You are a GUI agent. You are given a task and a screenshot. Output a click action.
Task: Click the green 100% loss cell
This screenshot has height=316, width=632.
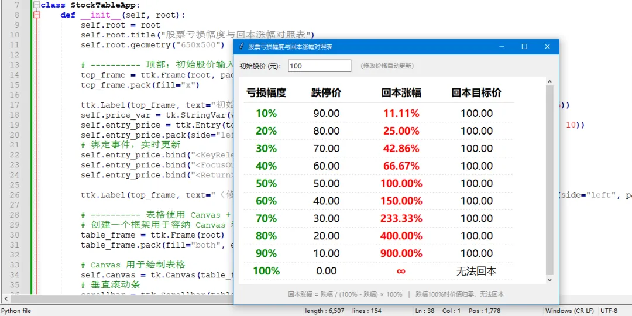(266, 271)
